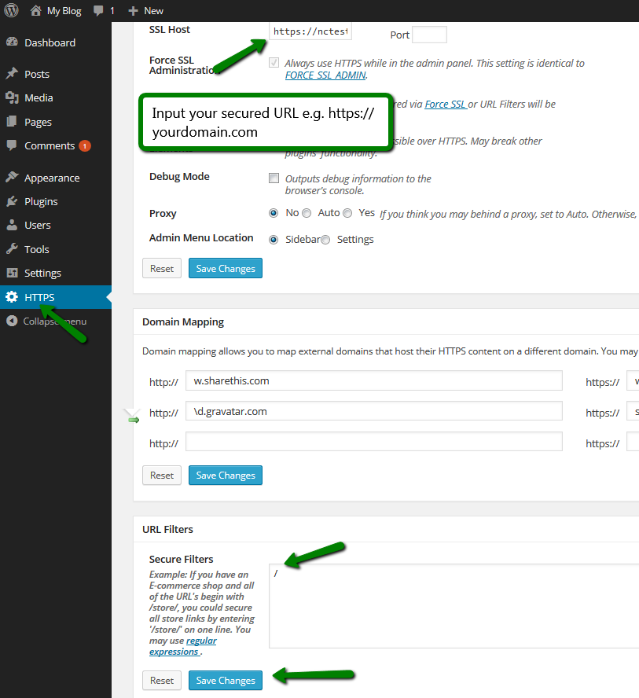Select the Proxy Yes radio button

coord(347,213)
